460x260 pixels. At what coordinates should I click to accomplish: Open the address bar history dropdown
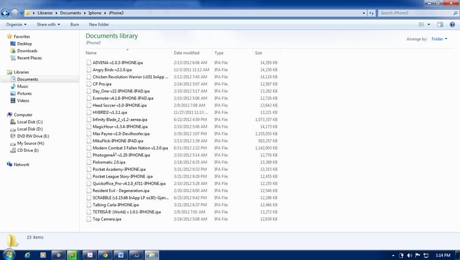click(x=364, y=13)
